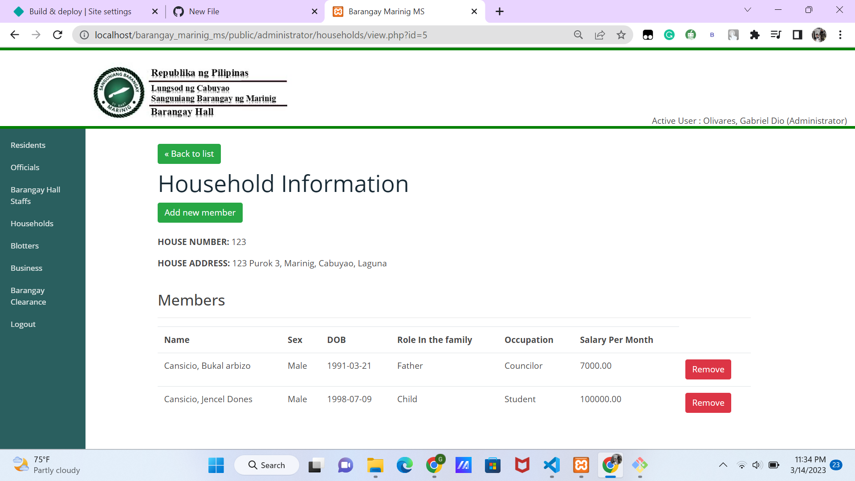855x481 pixels.
Task: Open Chrome three-dot menu
Action: click(840, 35)
